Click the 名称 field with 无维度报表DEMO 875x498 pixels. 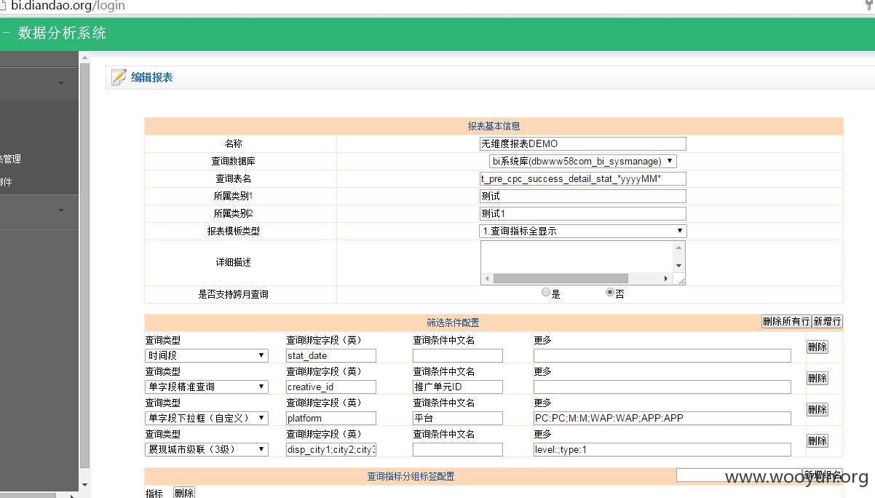(583, 143)
